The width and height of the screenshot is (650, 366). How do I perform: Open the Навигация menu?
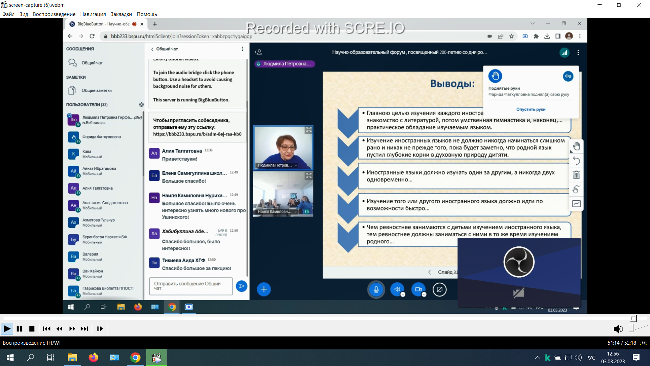pos(93,14)
